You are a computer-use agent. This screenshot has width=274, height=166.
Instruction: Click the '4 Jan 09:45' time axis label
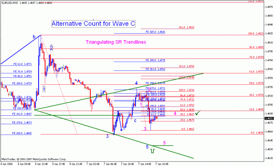(x=24, y=164)
